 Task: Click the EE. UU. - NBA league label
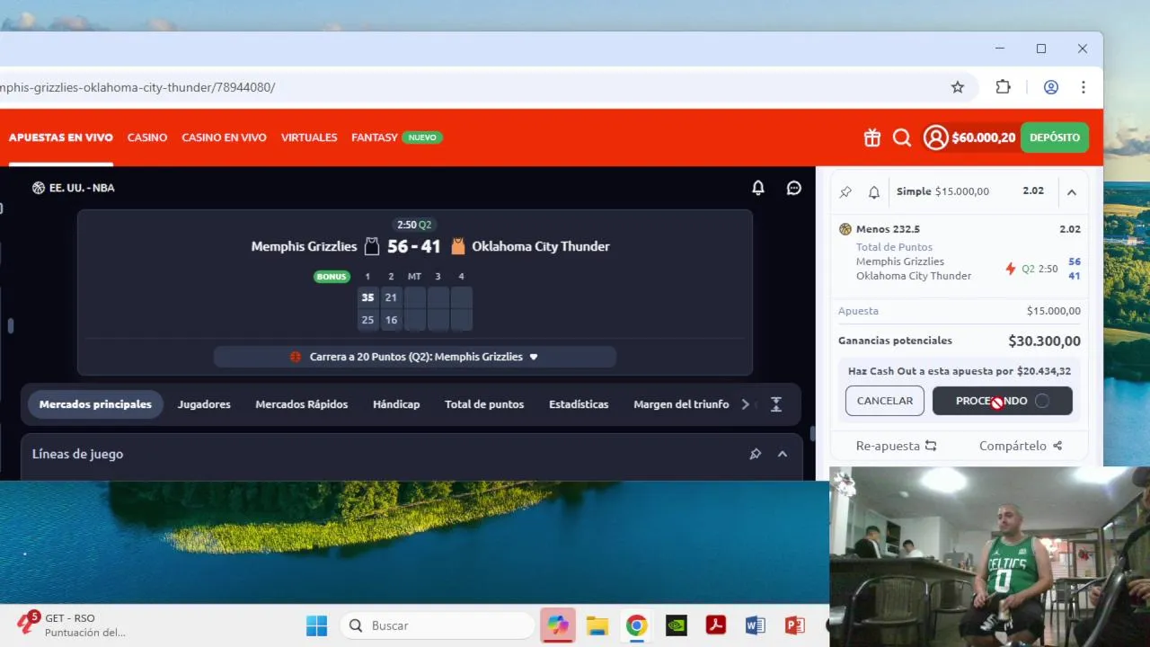coord(82,188)
